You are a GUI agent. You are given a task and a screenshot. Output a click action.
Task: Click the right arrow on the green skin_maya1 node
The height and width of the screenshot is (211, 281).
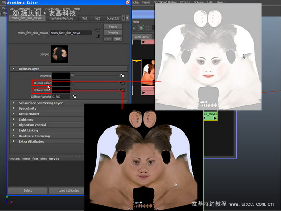pyautogui.click(x=215, y=118)
